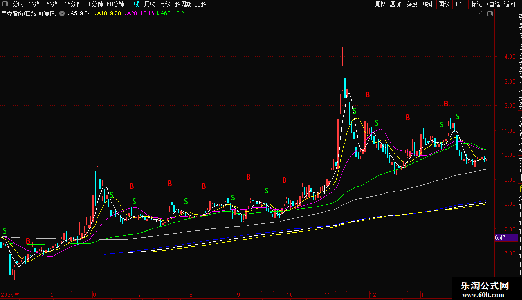The height and width of the screenshot is (300, 522).
Task: Select the 30分钟 period tab
Action: [94, 4]
